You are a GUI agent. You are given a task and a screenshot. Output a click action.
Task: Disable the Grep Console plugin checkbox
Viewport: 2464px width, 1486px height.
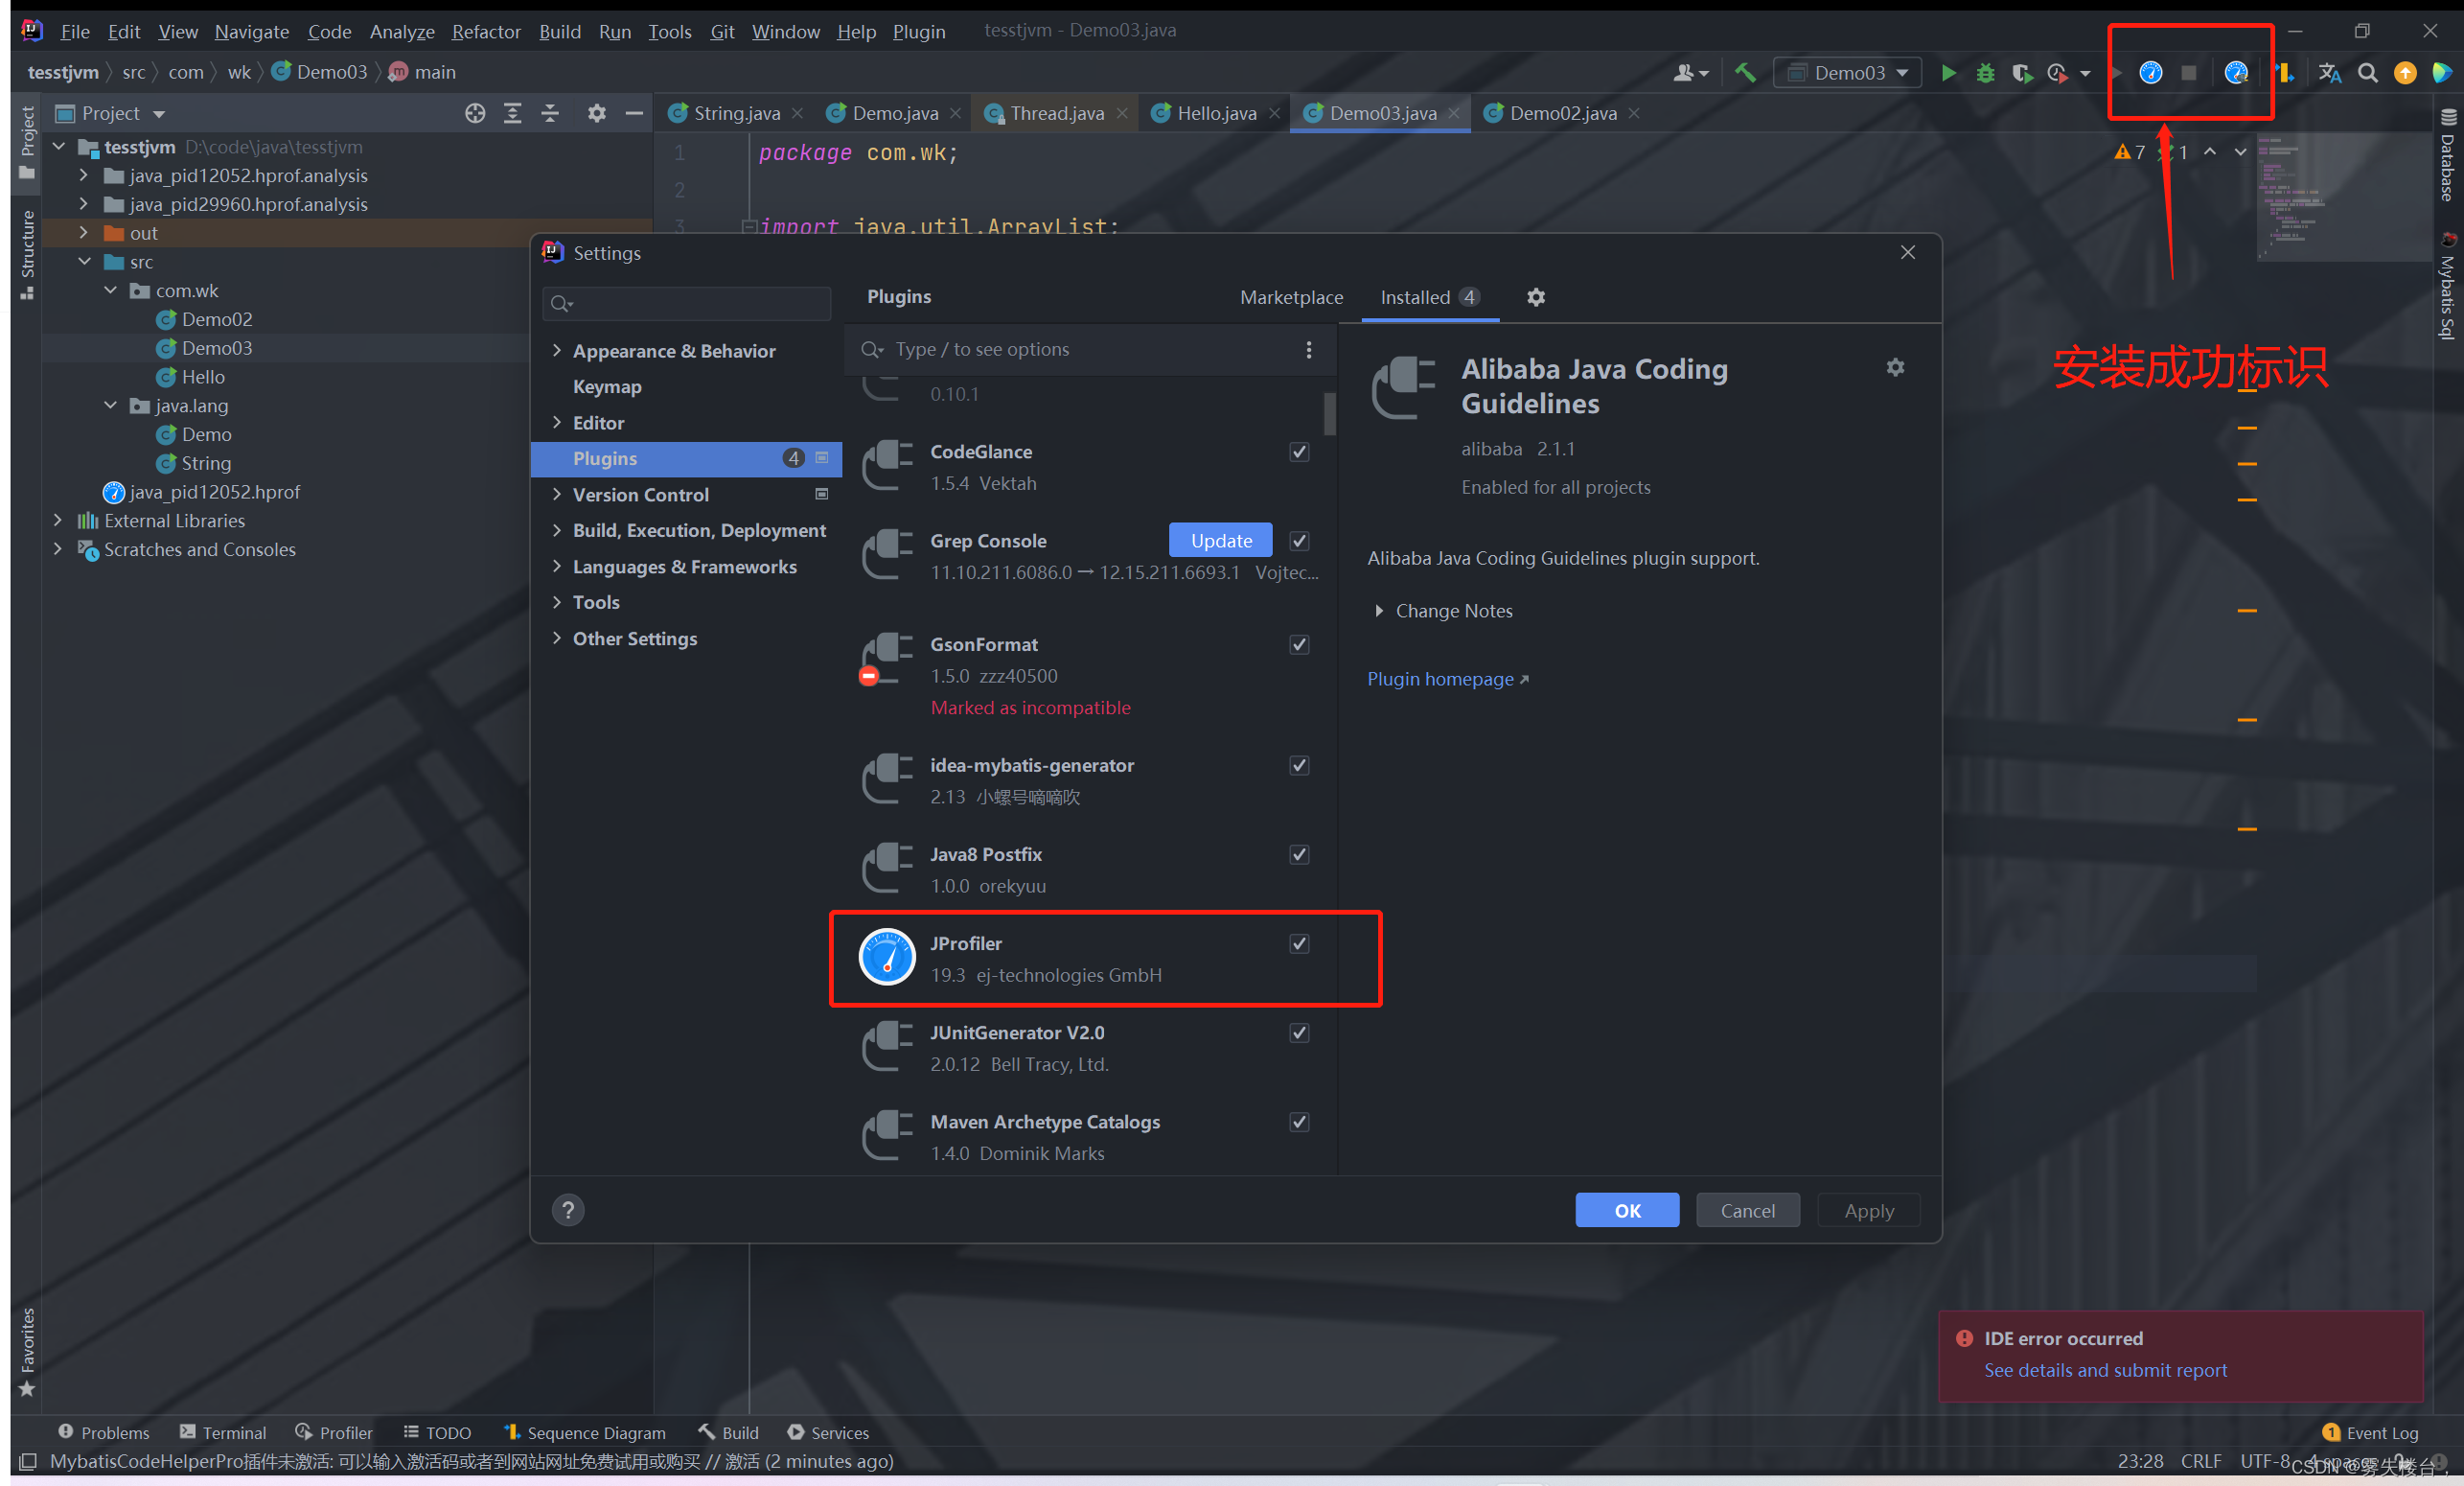tap(1299, 541)
